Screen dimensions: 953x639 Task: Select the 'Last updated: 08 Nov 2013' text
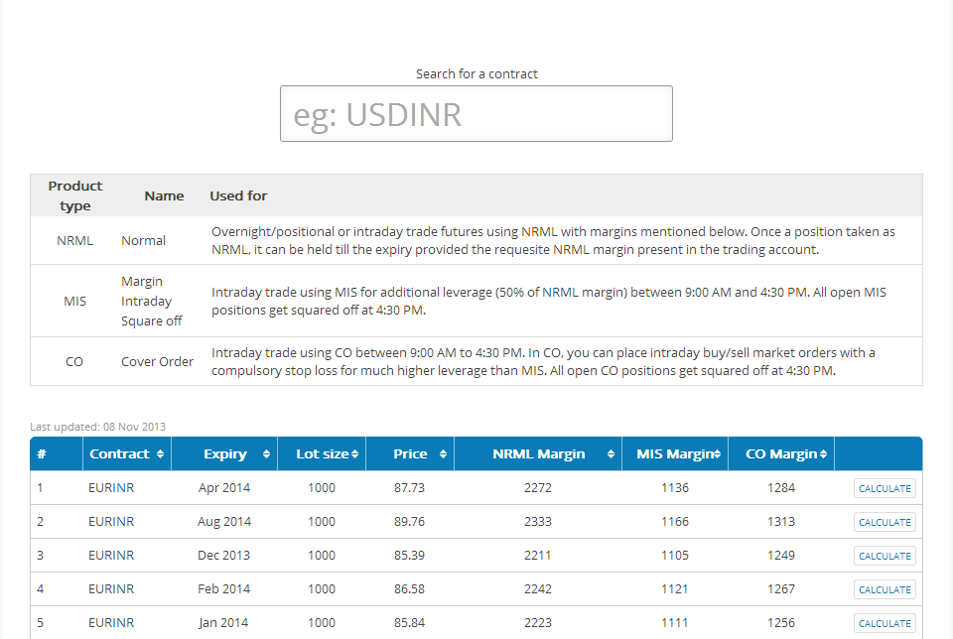(x=98, y=427)
